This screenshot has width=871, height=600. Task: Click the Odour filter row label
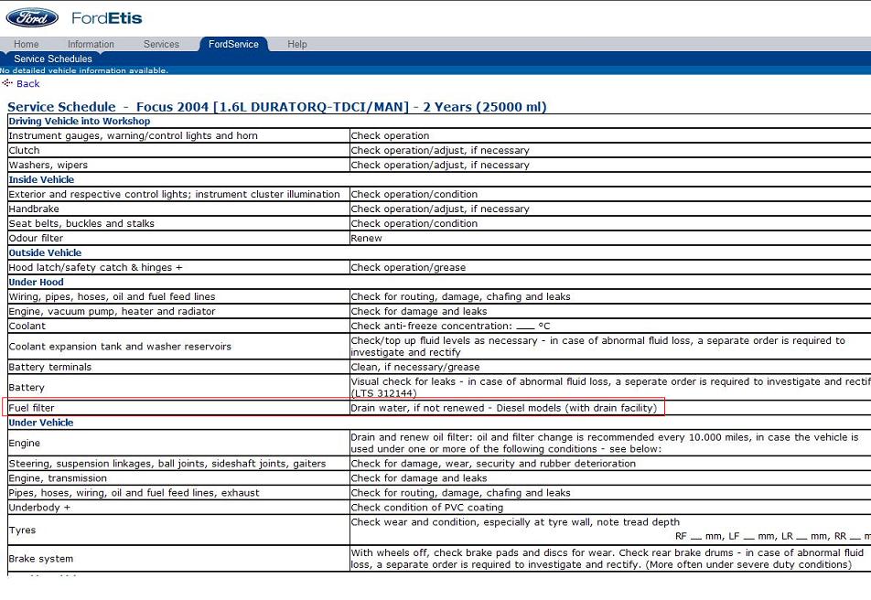point(36,238)
